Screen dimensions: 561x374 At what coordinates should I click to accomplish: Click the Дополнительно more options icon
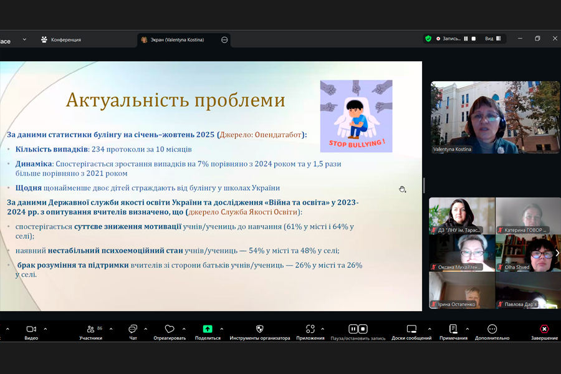pos(492,329)
